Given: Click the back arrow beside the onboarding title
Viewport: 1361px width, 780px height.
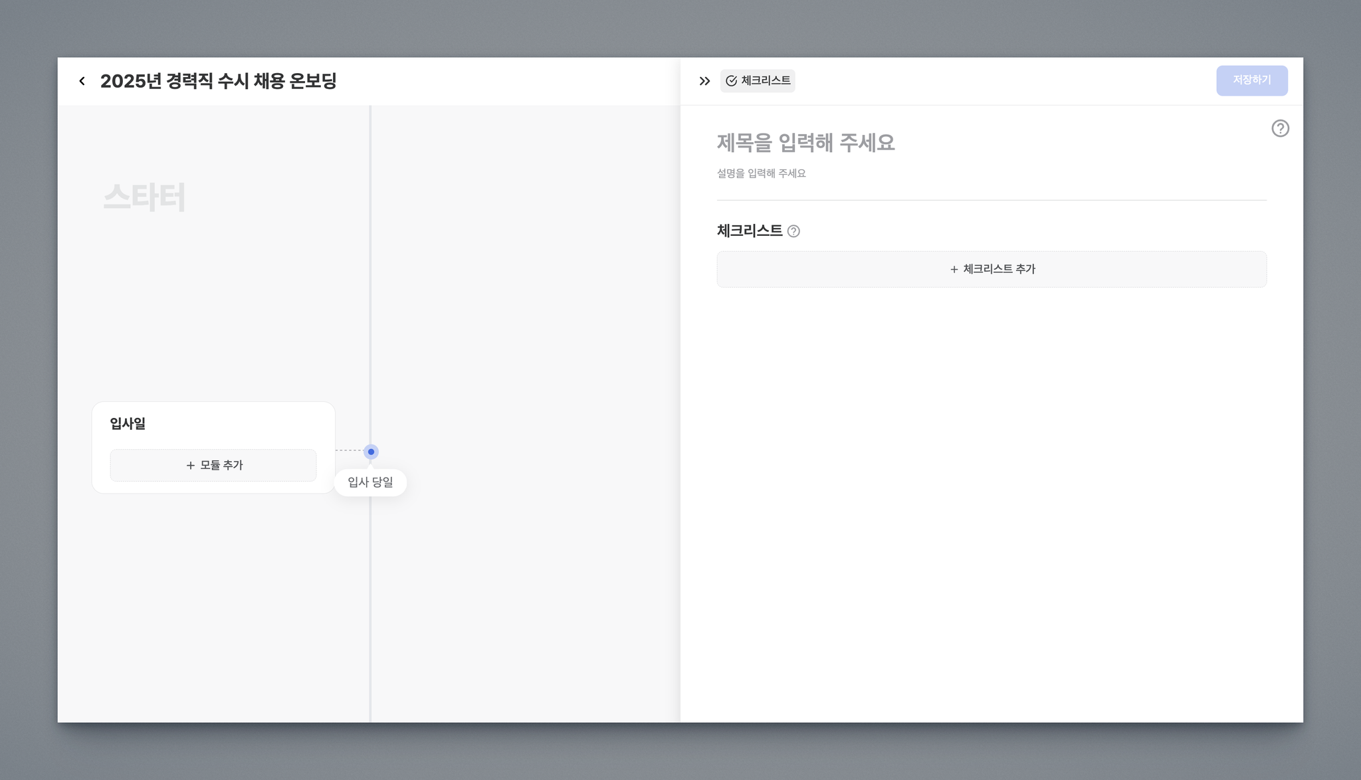Looking at the screenshot, I should [x=82, y=81].
